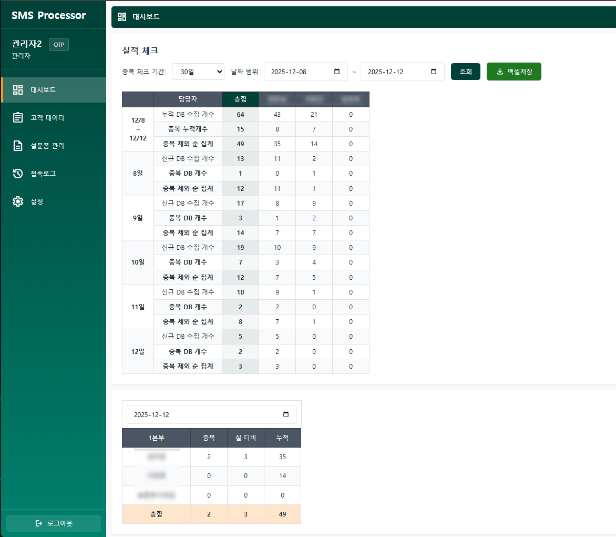Screen dimensions: 616x537
Task: Click the 고객 데이터 clipboard icon
Action: (17, 118)
